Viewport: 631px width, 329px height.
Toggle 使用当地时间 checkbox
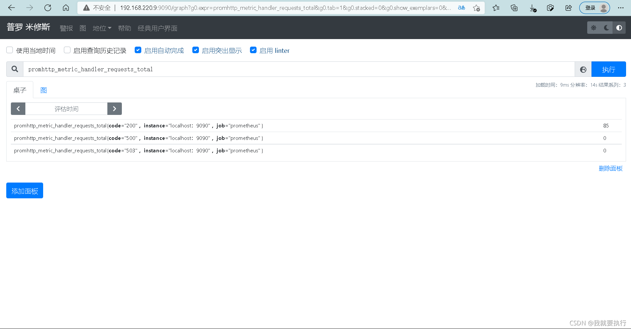pos(10,50)
